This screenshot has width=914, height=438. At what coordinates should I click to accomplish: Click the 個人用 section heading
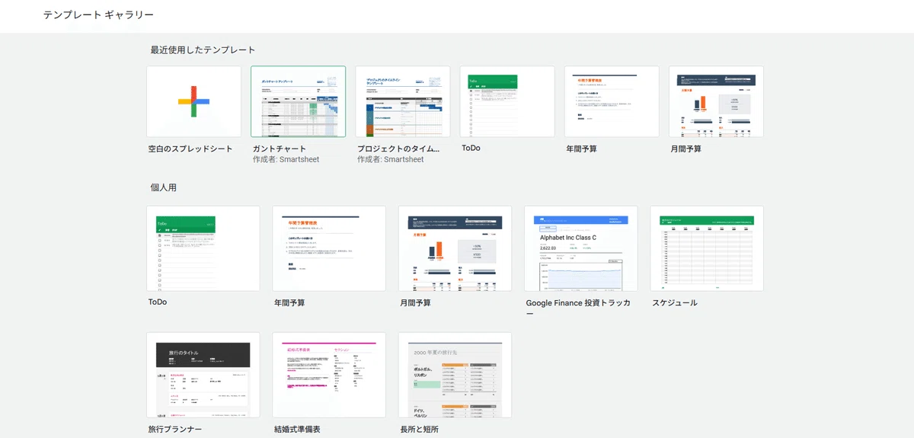point(164,187)
